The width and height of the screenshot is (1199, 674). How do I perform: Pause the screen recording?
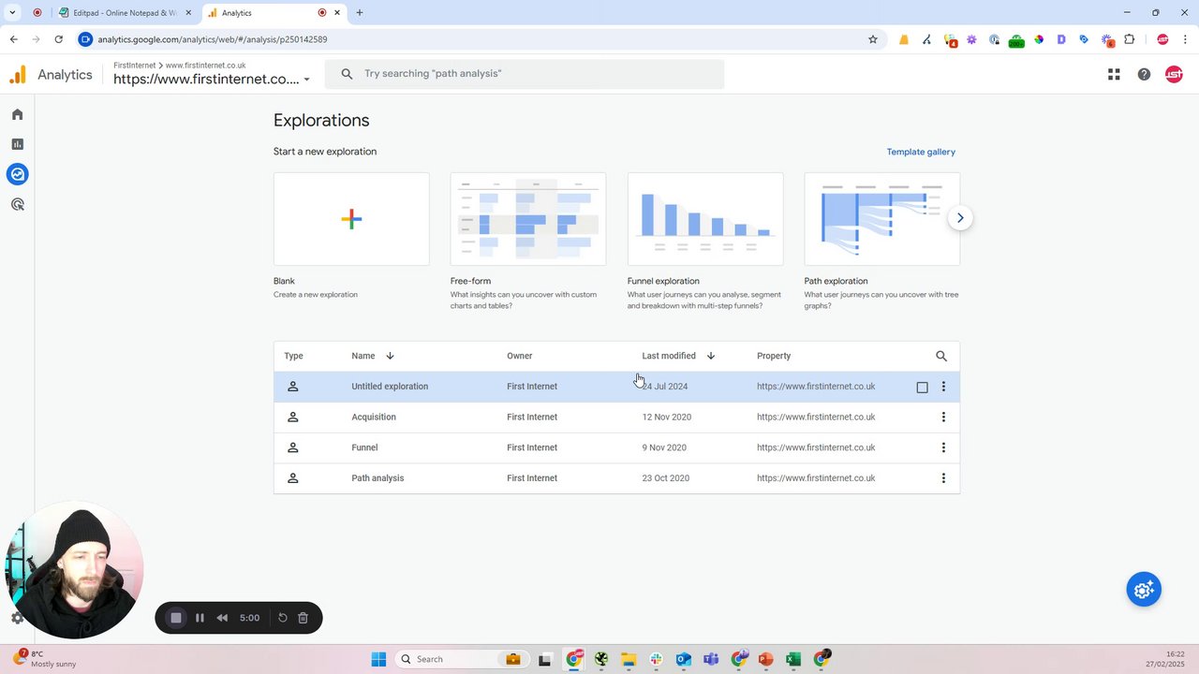200,618
